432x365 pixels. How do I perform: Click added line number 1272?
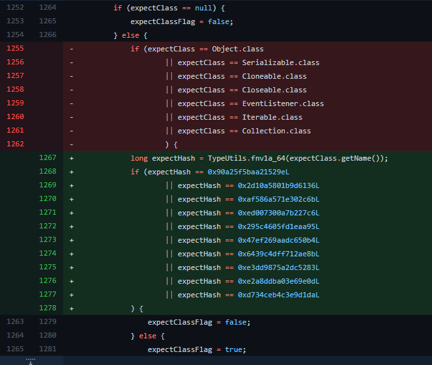click(x=48, y=226)
